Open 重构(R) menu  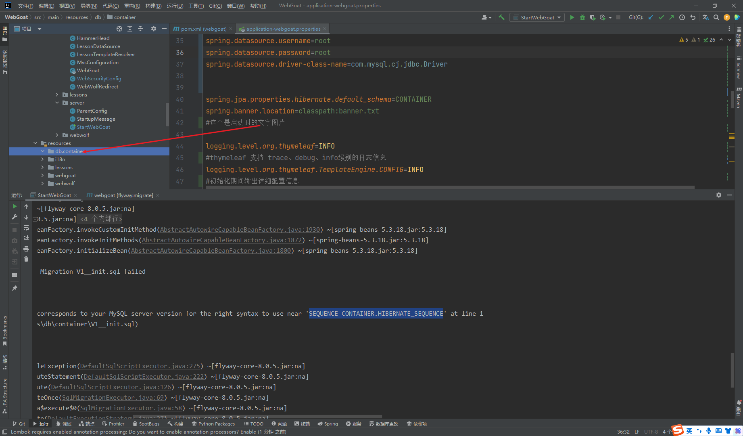pyautogui.click(x=132, y=6)
